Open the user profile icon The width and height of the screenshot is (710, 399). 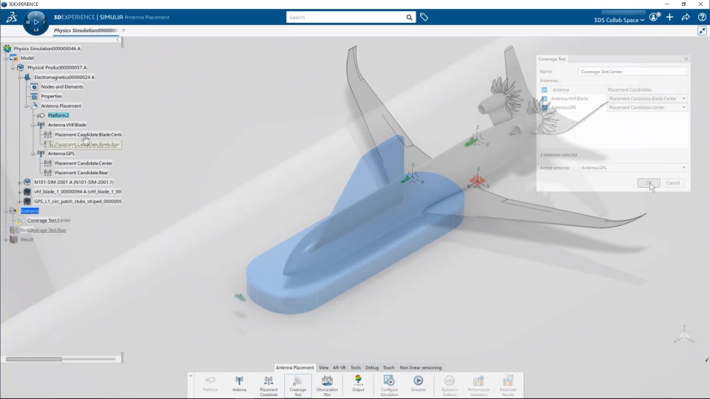pos(654,17)
